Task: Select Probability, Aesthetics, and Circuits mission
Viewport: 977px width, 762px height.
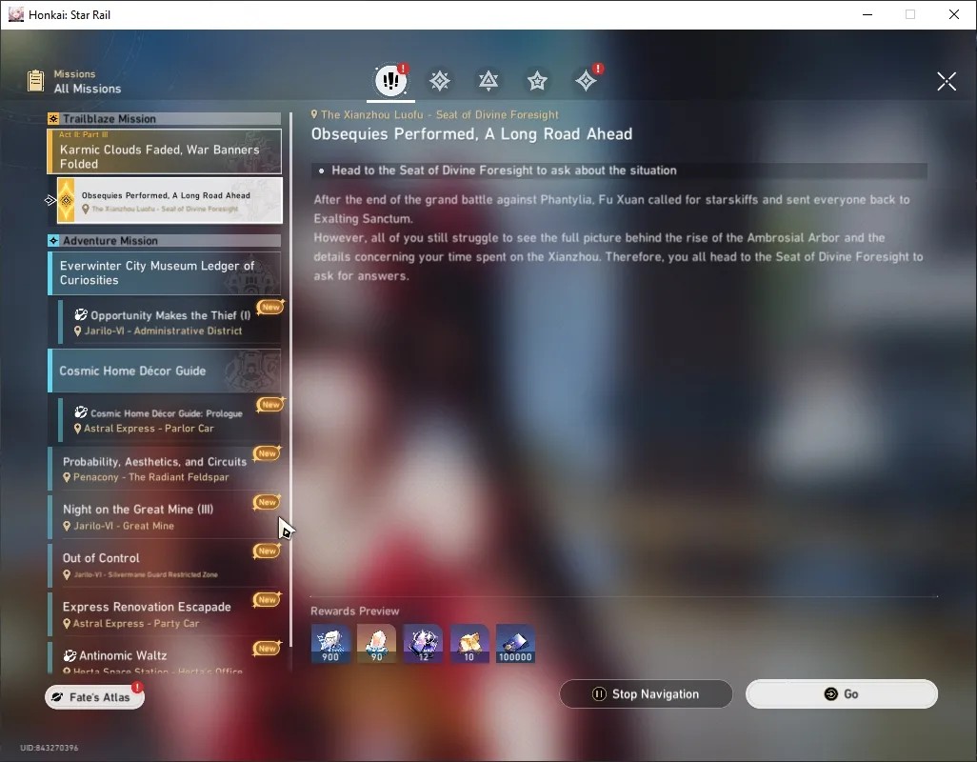Action: click(165, 469)
